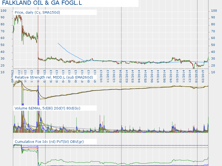
Task: Select the 01/2015 date label
Action: coord(196,76)
